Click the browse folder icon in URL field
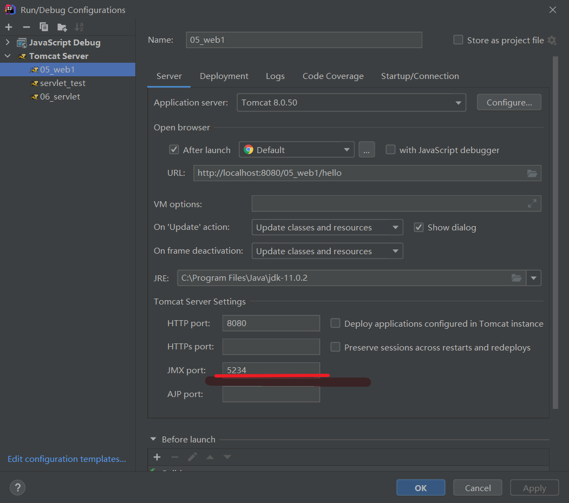Image resolution: width=569 pixels, height=503 pixels. click(532, 174)
